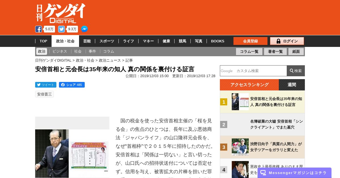340x178 pixels.
Task: Click the 更新日 2019/12/03 17:28 text
Action: click(194, 76)
